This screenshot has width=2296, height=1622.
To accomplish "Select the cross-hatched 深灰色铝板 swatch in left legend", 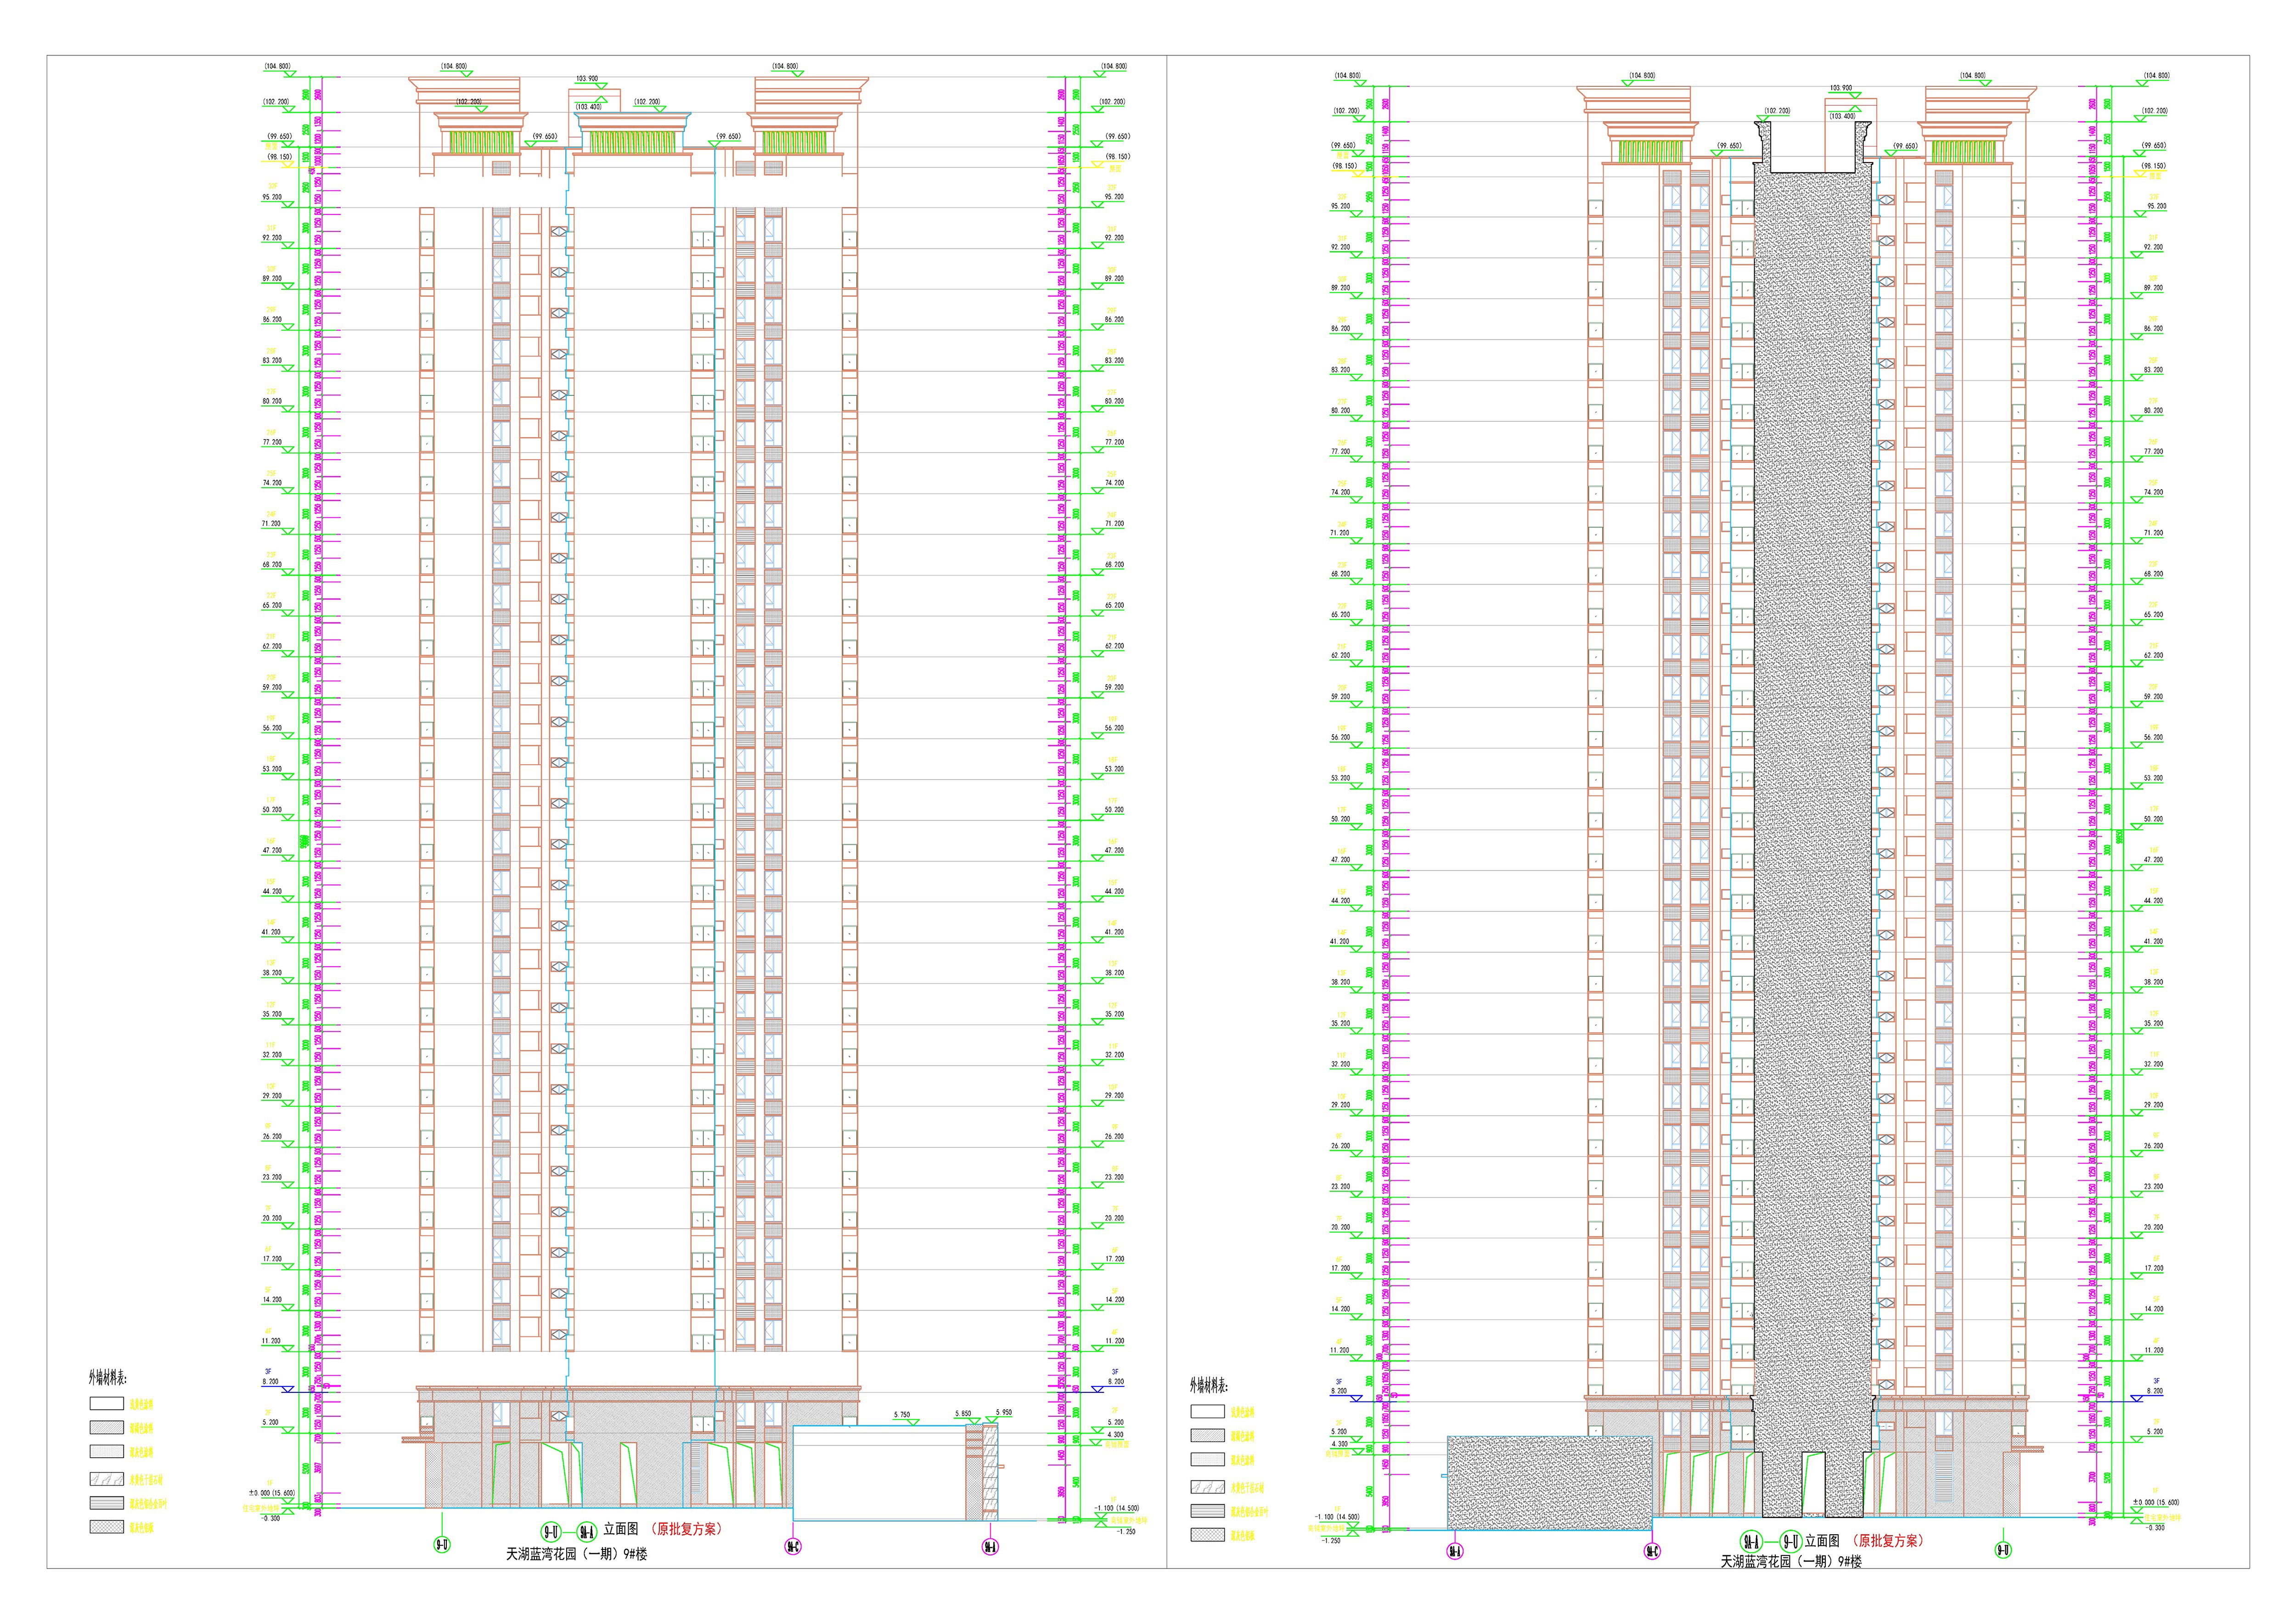I will click(107, 1527).
